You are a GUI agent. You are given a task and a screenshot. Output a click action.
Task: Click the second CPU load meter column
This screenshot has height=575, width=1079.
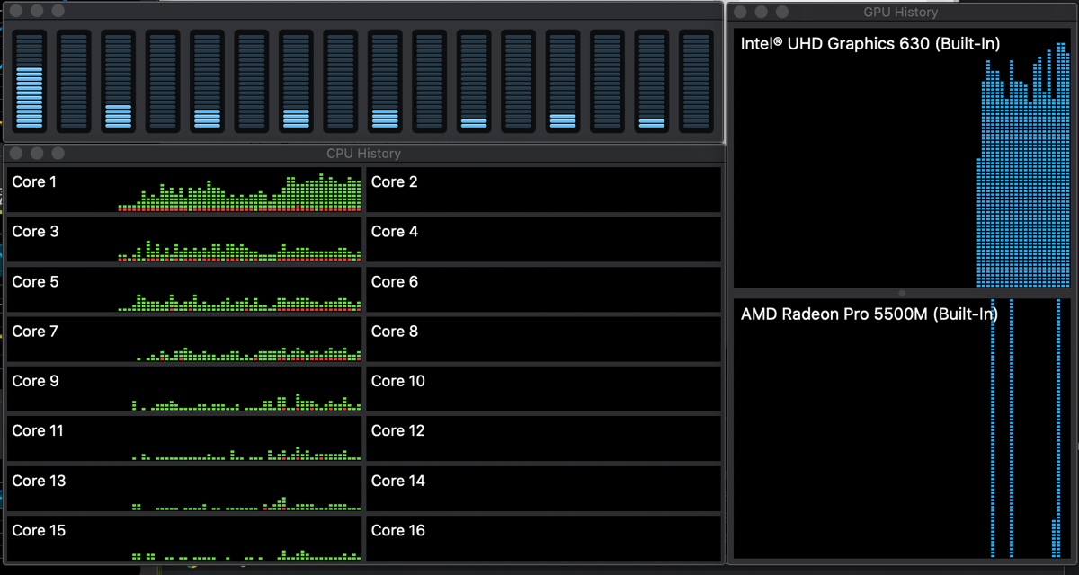click(x=74, y=81)
